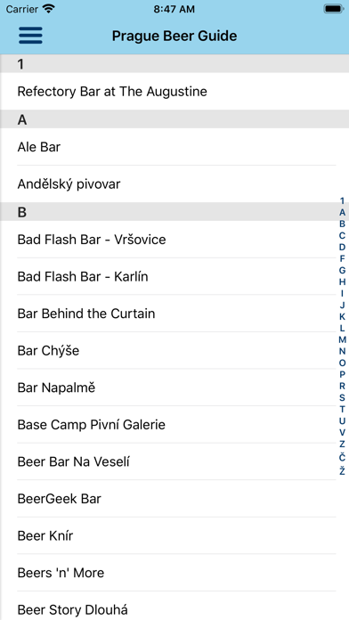Open Beers 'n' More listing
This screenshot has width=349, height=620.
pyautogui.click(x=174, y=573)
